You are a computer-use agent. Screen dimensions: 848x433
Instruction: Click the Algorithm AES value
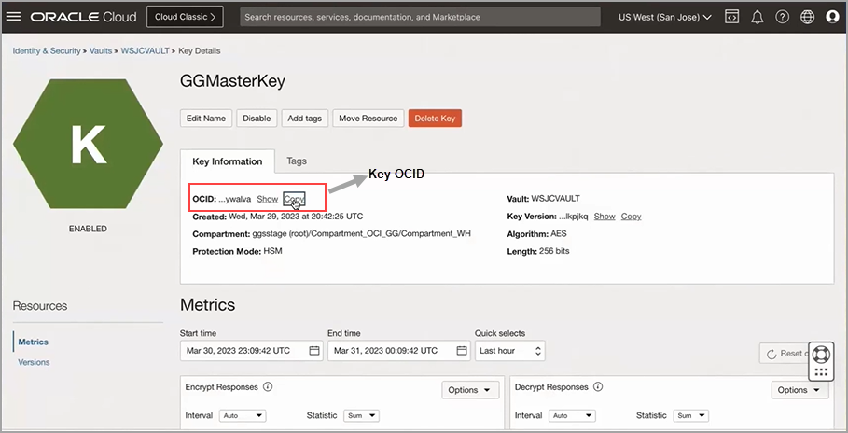[x=559, y=234]
